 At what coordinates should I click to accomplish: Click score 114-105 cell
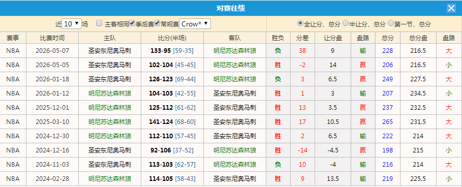162,179
